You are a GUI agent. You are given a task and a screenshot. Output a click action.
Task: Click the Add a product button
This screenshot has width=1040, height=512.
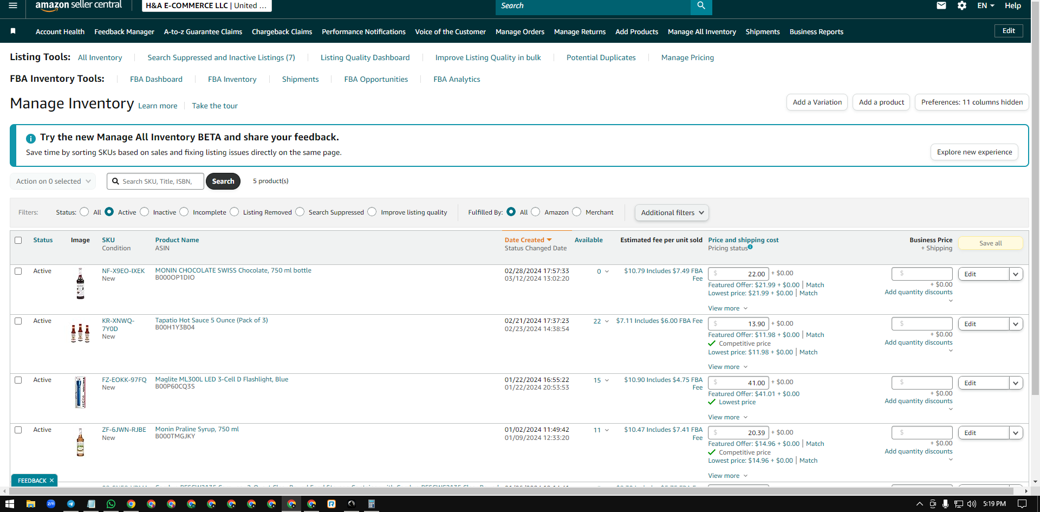(x=881, y=102)
